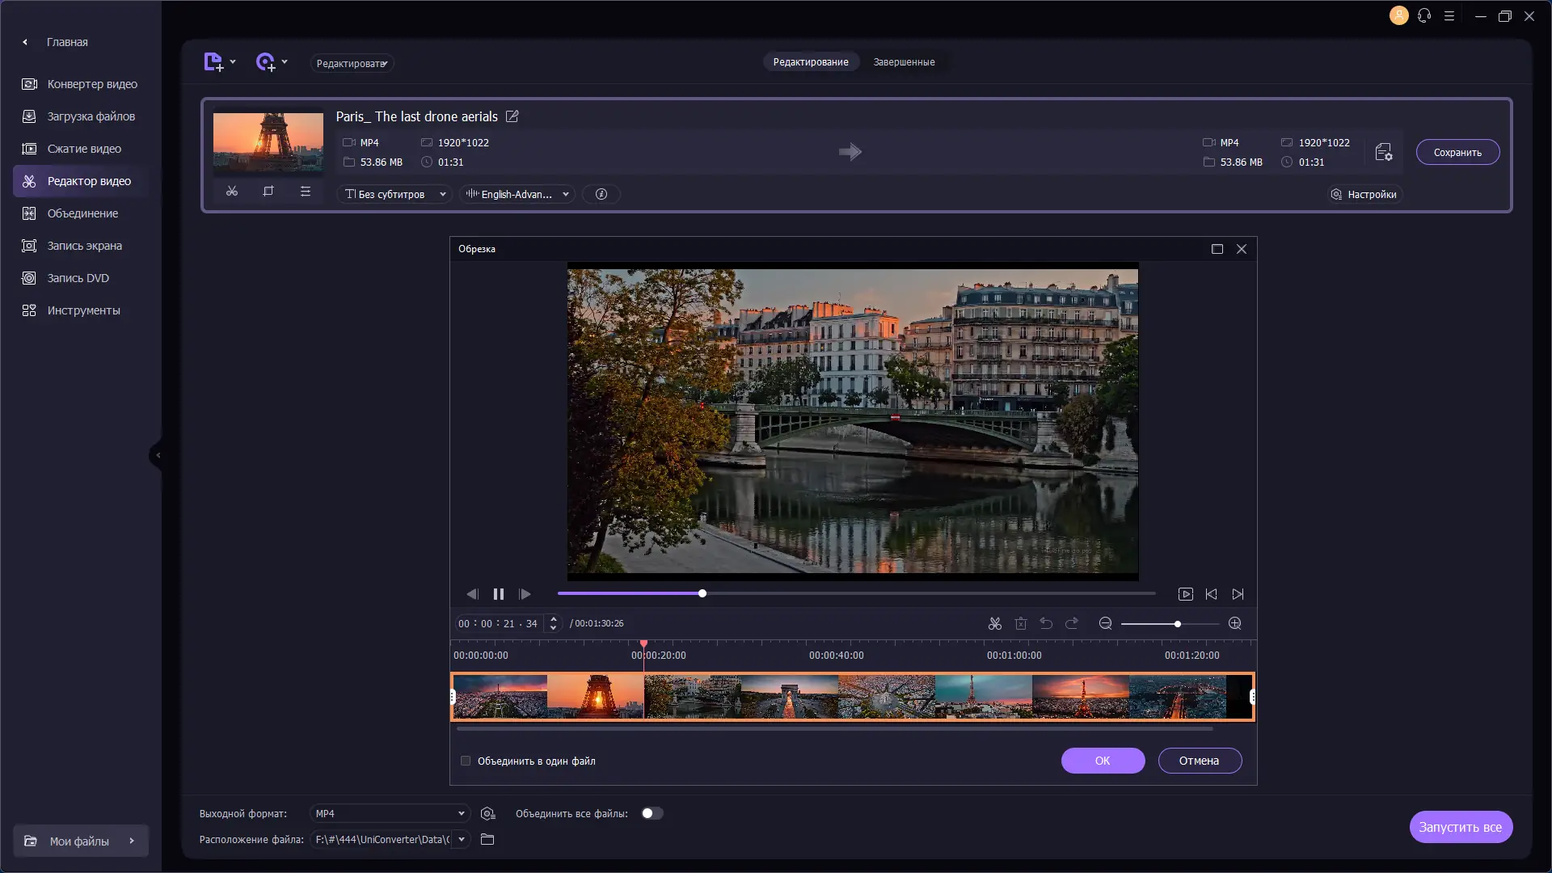The height and width of the screenshot is (873, 1552).
Task: Open the Без субтитров subtitle dropdown
Action: point(394,194)
